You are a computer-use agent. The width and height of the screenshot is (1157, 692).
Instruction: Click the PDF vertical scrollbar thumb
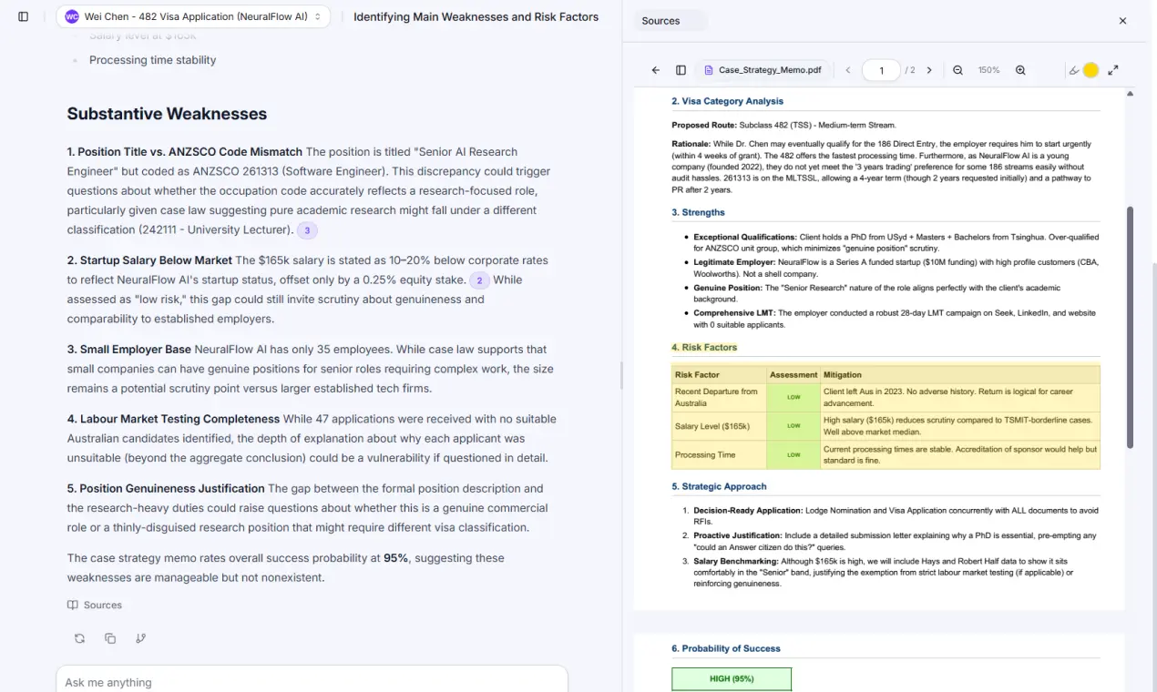(x=1131, y=328)
